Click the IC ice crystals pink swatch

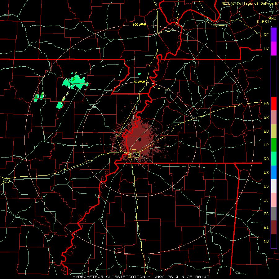[274, 200]
